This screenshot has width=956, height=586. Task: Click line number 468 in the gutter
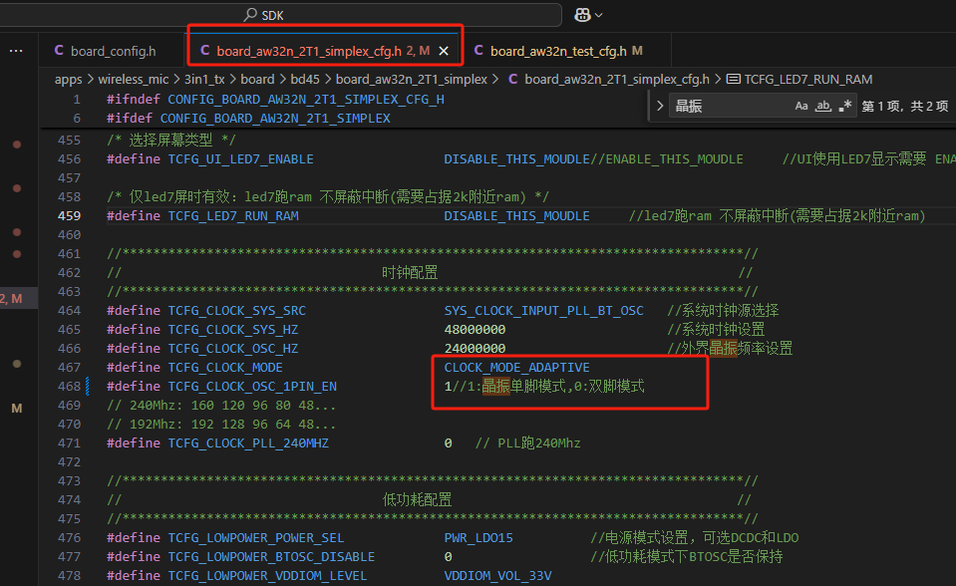click(69, 387)
